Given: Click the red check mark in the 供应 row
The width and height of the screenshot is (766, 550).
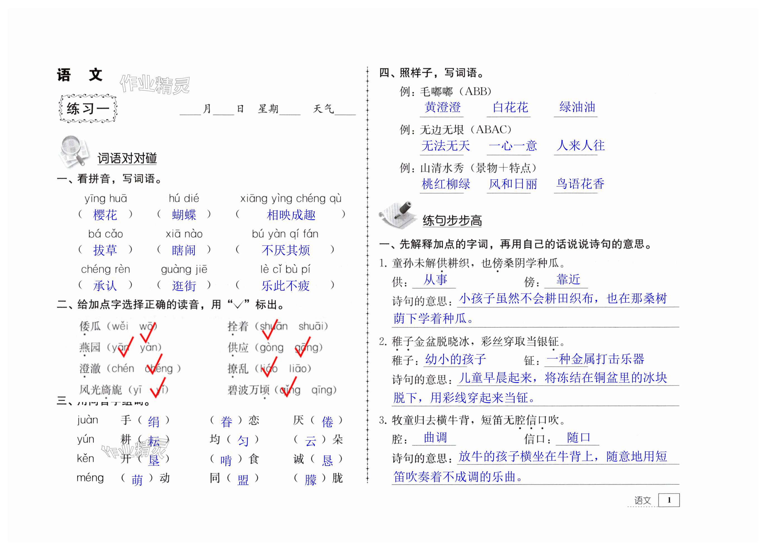Looking at the screenshot, I should pyautogui.click(x=303, y=346).
